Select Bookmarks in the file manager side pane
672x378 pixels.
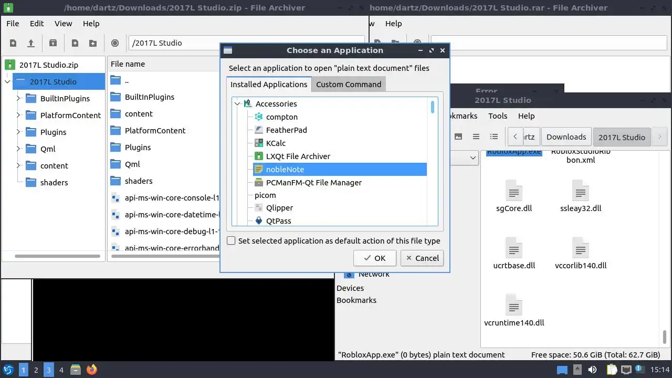pos(356,300)
